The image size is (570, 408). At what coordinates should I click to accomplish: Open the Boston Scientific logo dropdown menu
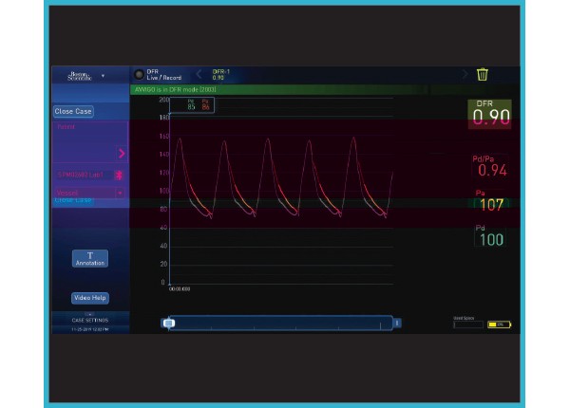(103, 76)
